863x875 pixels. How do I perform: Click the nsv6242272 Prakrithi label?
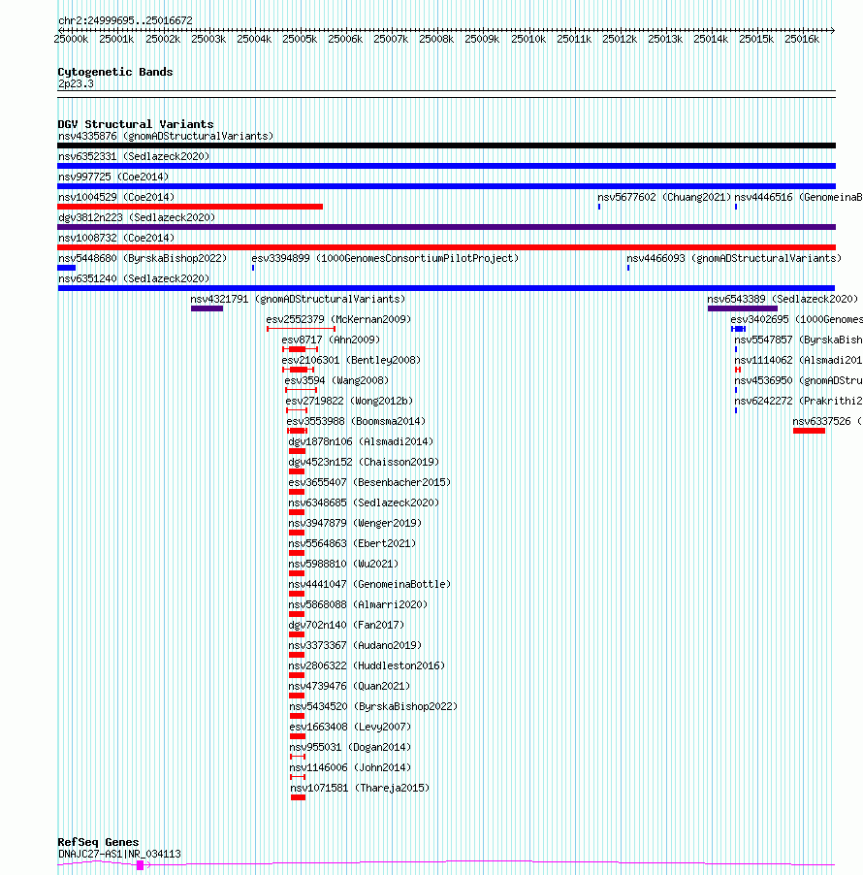798,401
